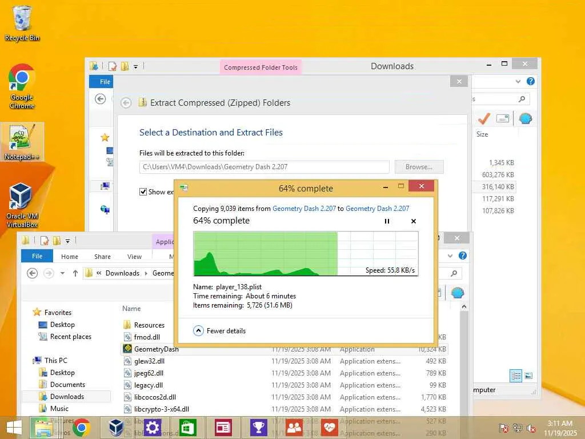The height and width of the screenshot is (439, 585).
Task: Select the glew32.dll file
Action: pyautogui.click(x=149, y=361)
